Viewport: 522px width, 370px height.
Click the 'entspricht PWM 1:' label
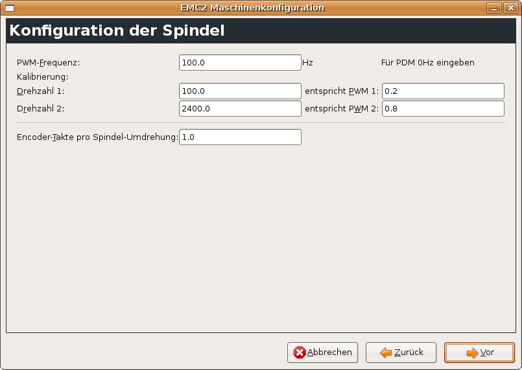click(342, 91)
